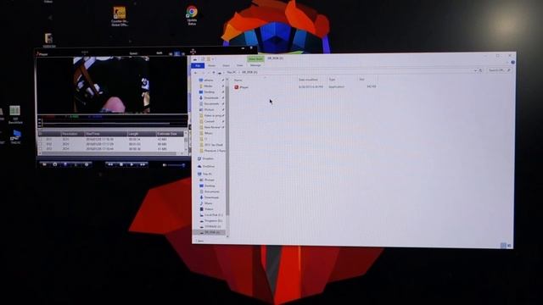Image resolution: width=543 pixels, height=305 pixels.
Task: Select Dropbox in navigation pane
Action: pyautogui.click(x=205, y=158)
